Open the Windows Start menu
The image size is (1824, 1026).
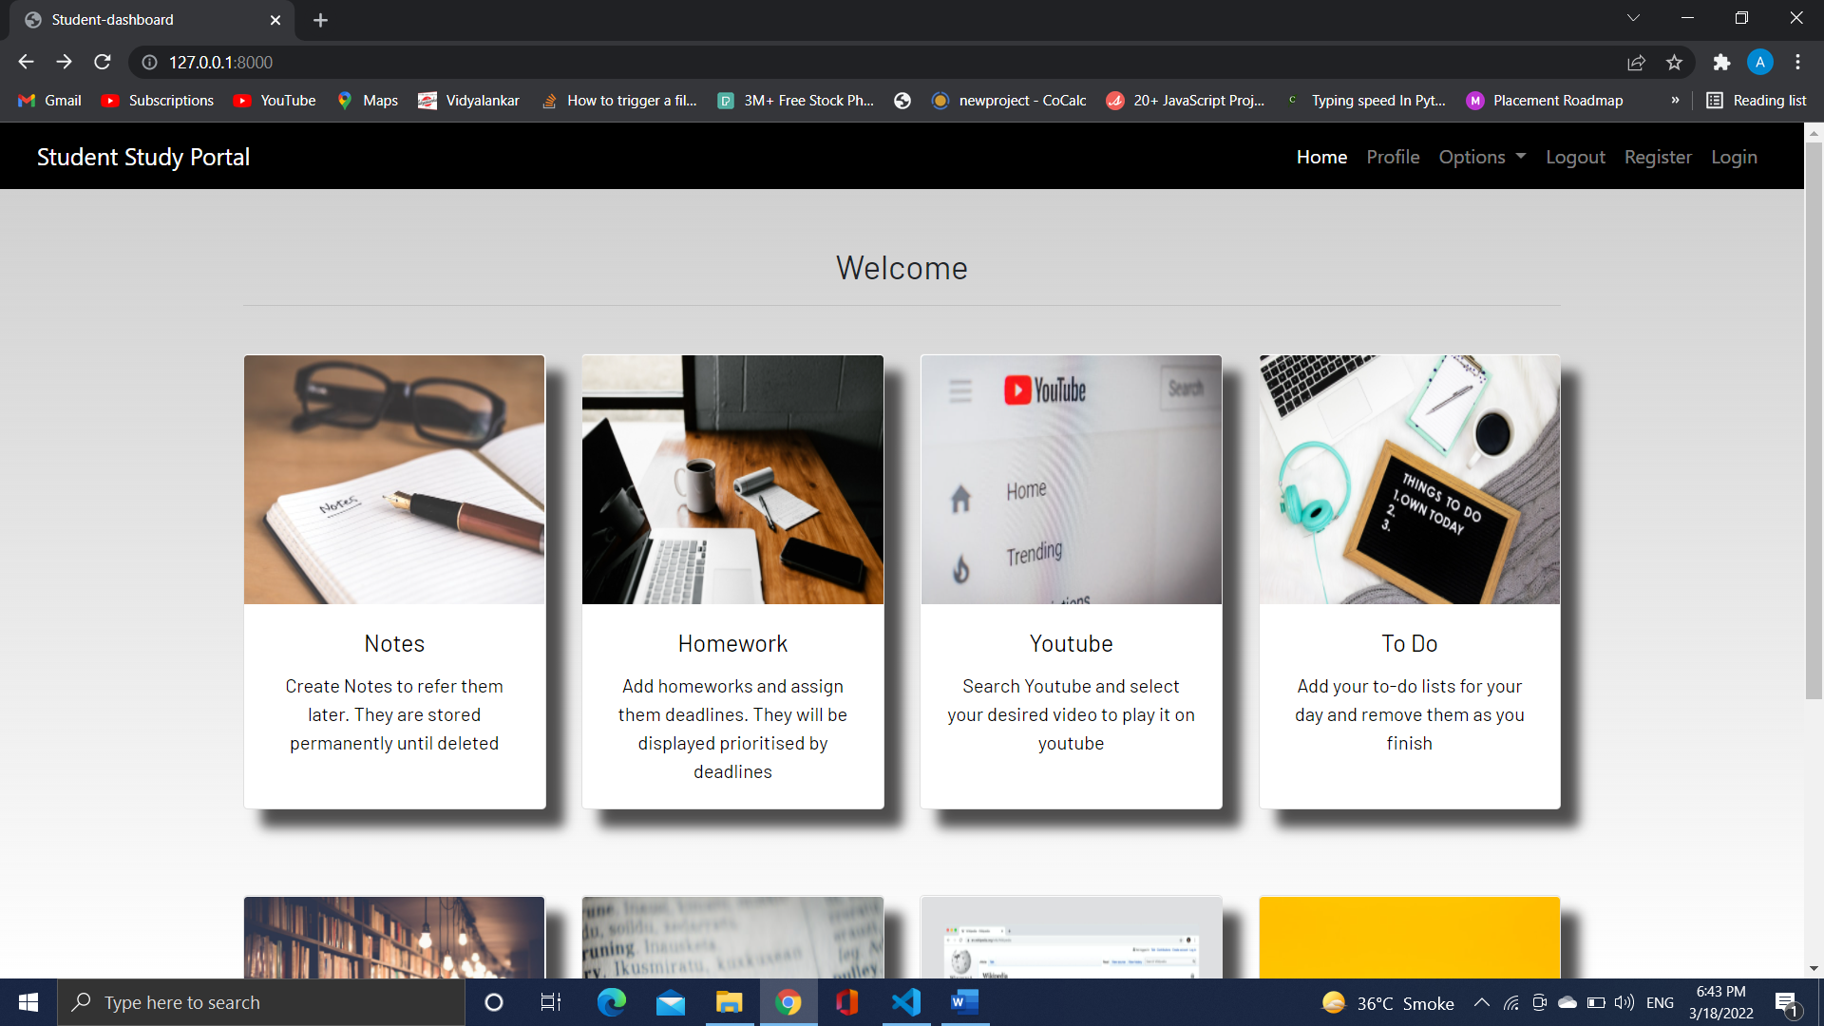click(28, 1002)
